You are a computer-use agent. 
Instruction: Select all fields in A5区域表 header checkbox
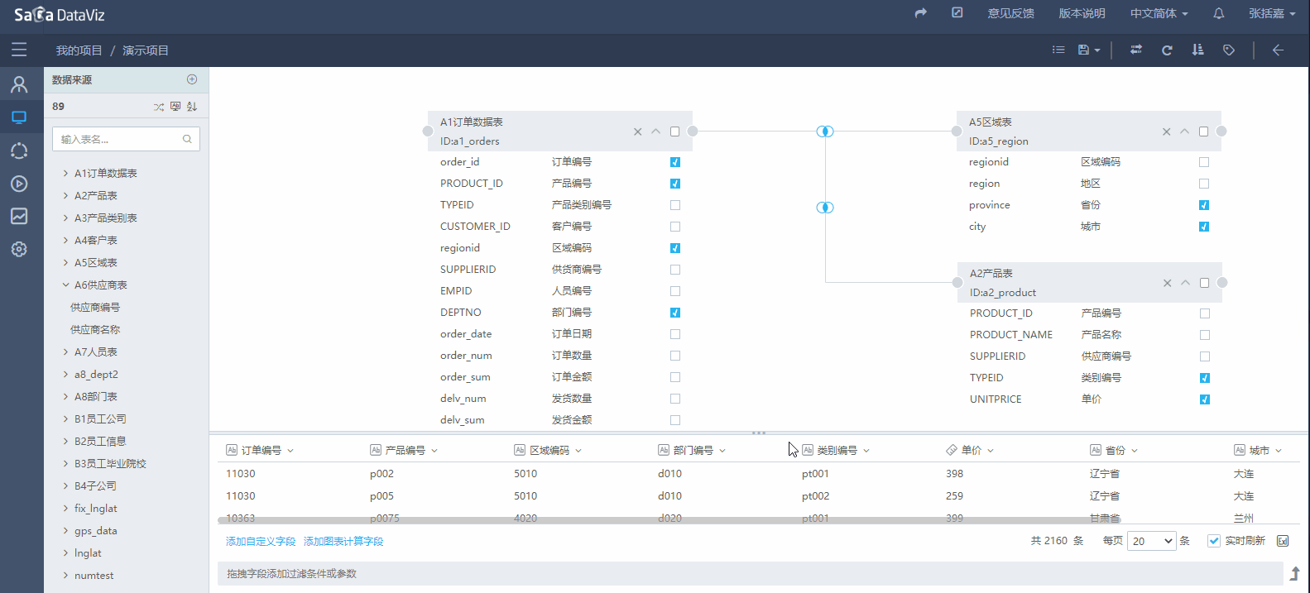pos(1204,132)
